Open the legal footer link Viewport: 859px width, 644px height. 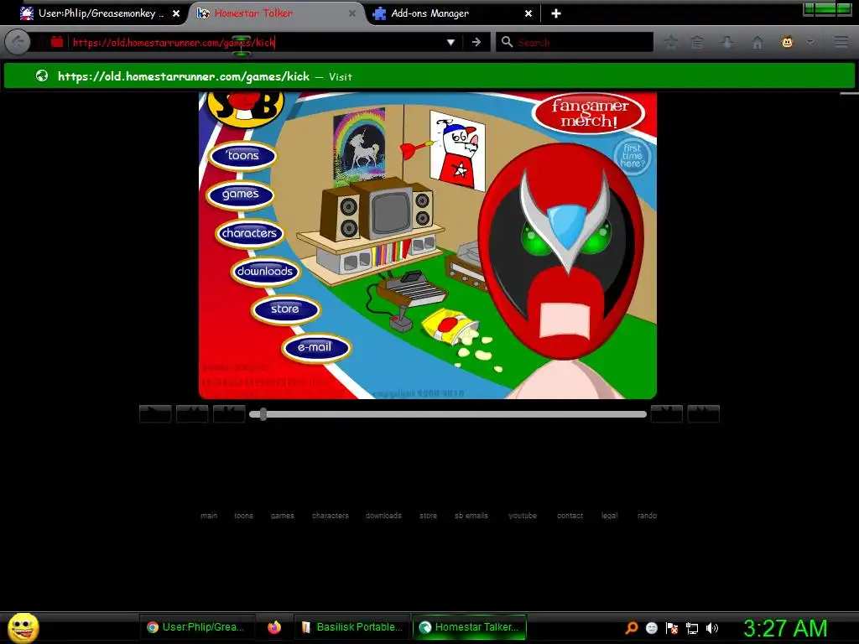(x=609, y=516)
